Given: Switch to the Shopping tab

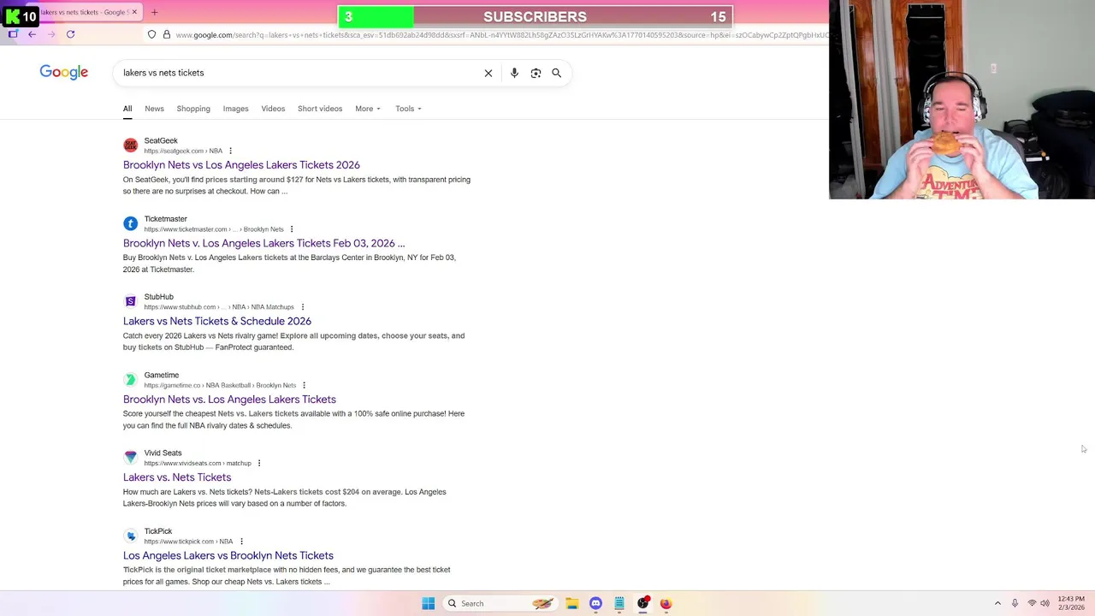Looking at the screenshot, I should [193, 109].
